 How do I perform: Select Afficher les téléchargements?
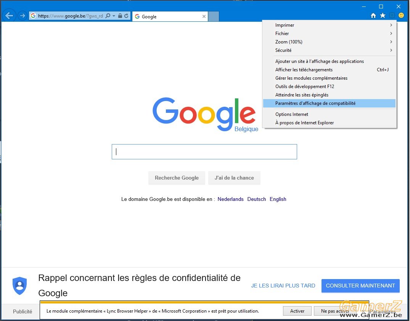(329, 69)
